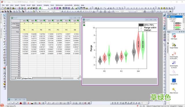Open the Simple Fit app

tap(174, 82)
